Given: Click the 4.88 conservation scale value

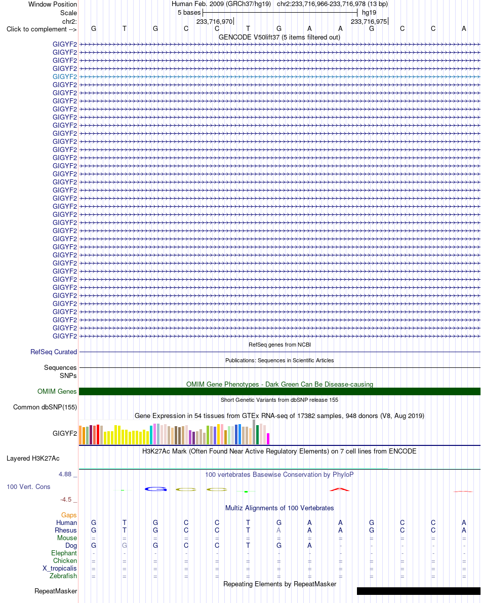Looking at the screenshot, I should point(65,474).
